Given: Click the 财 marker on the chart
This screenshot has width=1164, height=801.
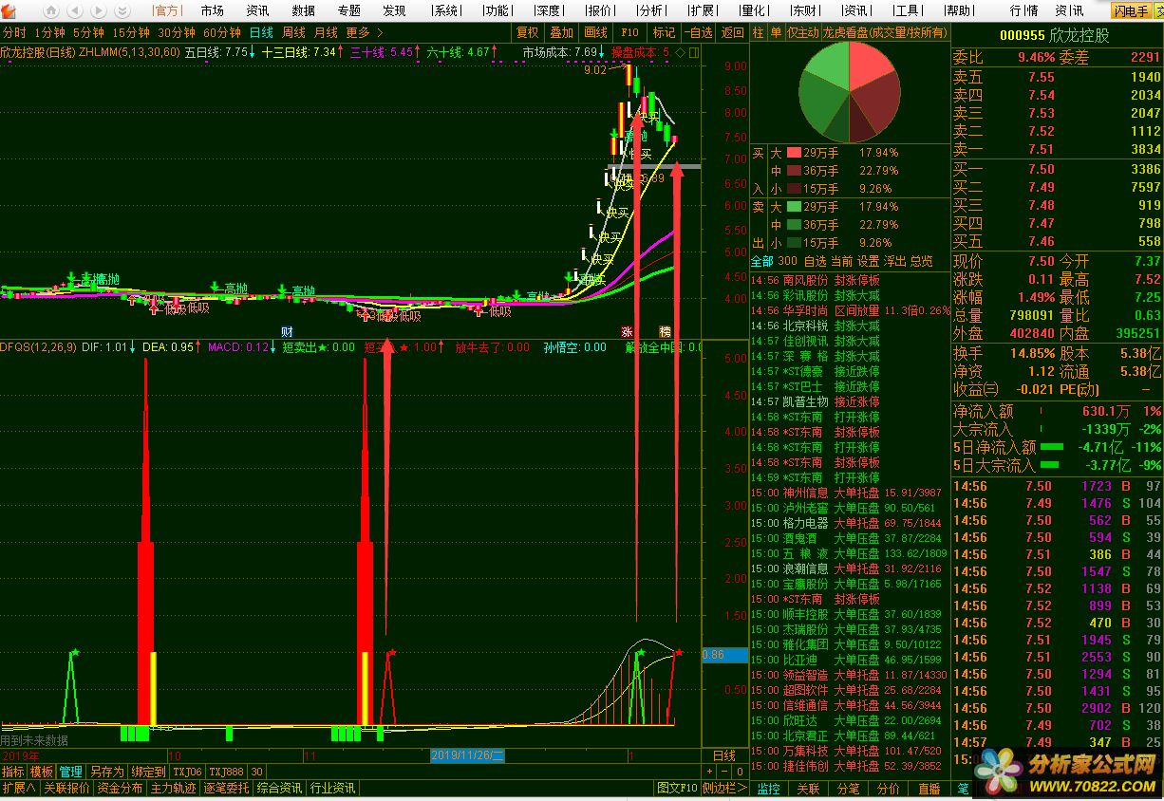Looking at the screenshot, I should pyautogui.click(x=286, y=331).
